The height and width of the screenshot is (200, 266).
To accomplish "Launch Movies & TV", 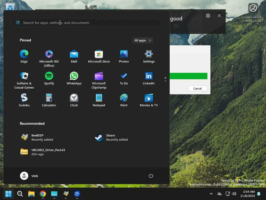I will click(149, 100).
